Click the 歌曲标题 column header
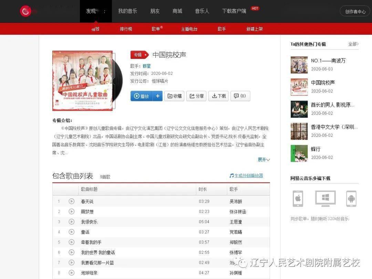372x279 pixels. tap(89, 189)
